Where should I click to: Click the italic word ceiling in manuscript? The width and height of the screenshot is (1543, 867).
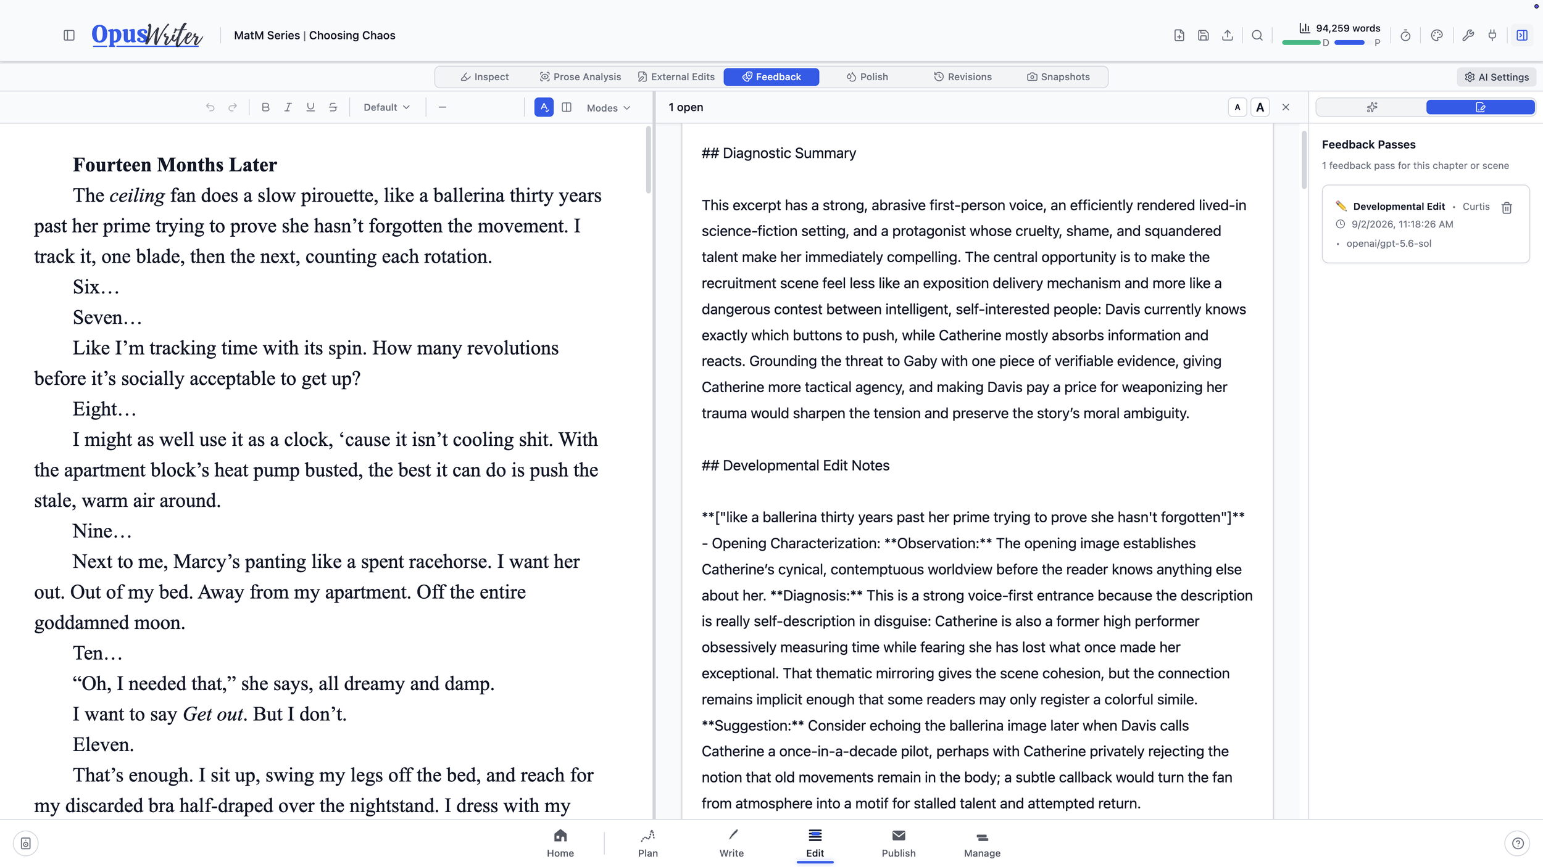point(137,195)
